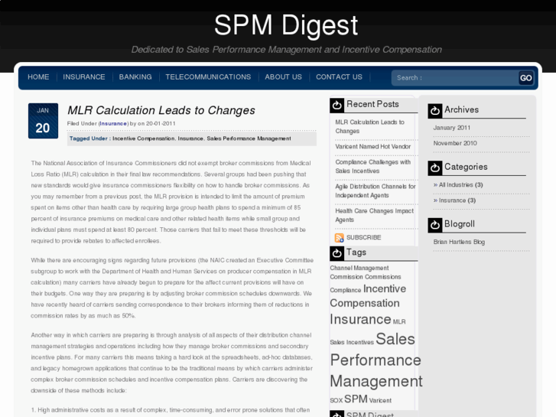Open recent post MLR Calculation Leads to Changes
556x417 pixels.
pyautogui.click(x=370, y=127)
